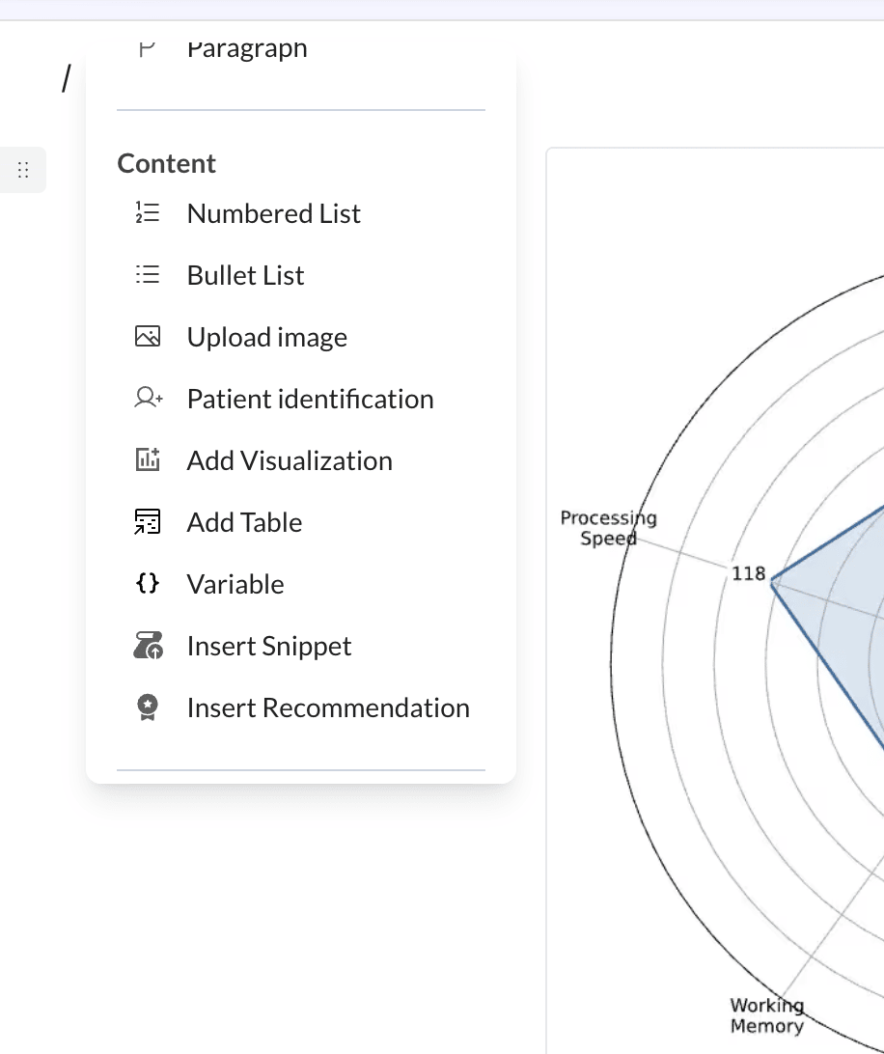Click the slash command text cursor area
This screenshot has height=1054, width=884.
(x=65, y=79)
